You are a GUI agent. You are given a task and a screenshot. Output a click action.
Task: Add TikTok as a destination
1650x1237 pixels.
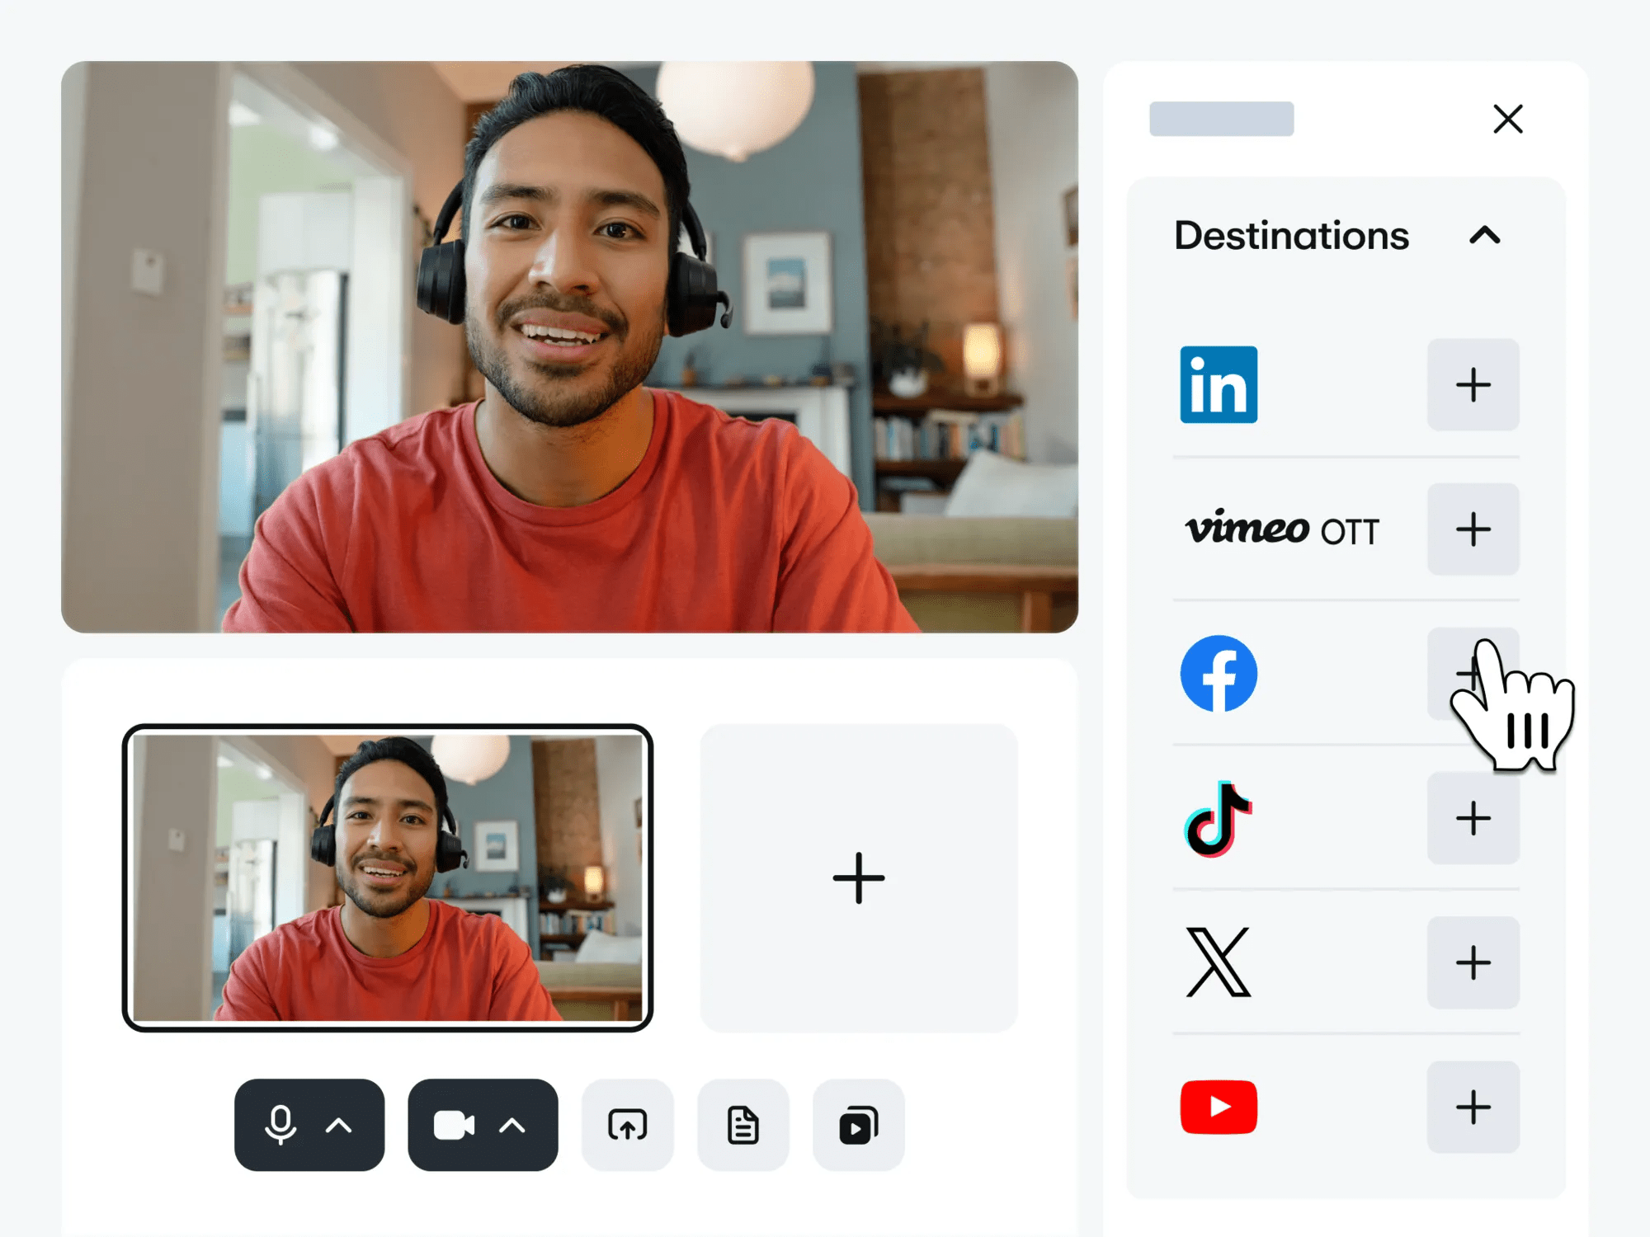[x=1473, y=818]
